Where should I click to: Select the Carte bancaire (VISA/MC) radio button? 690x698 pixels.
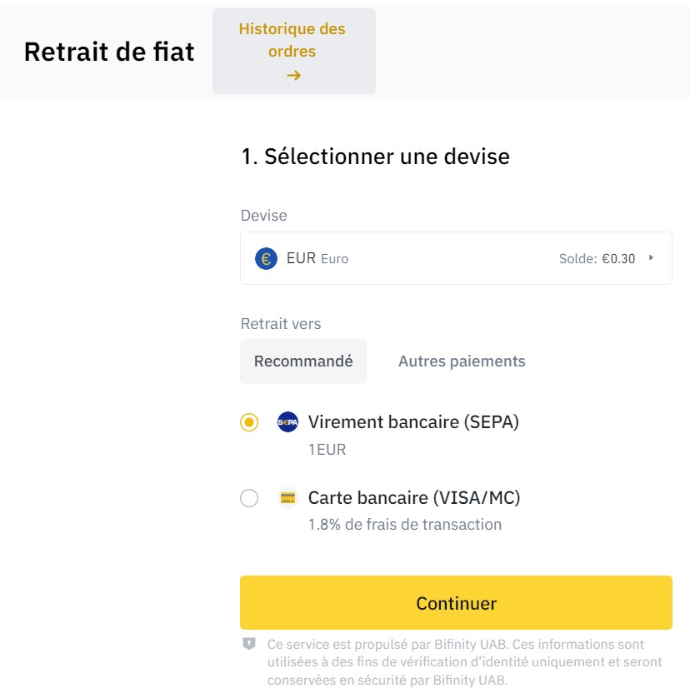coord(247,497)
